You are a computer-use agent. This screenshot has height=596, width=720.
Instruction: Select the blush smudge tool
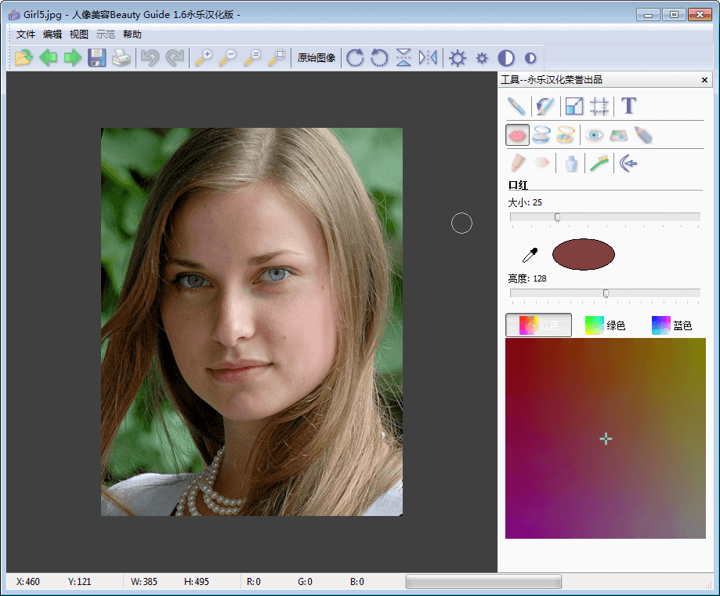(542, 162)
